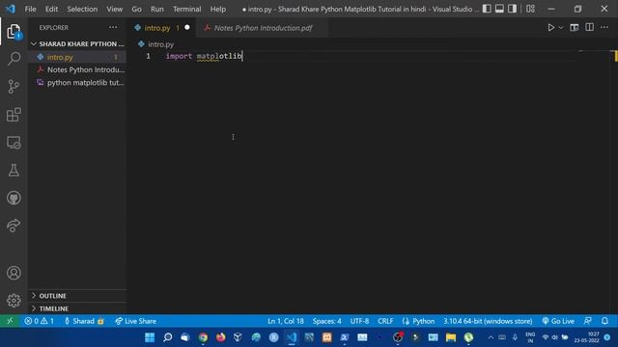
Task: Click line 1 code in the editor
Action: click(x=204, y=56)
